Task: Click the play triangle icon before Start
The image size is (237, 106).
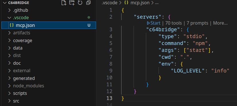Action: point(148,23)
